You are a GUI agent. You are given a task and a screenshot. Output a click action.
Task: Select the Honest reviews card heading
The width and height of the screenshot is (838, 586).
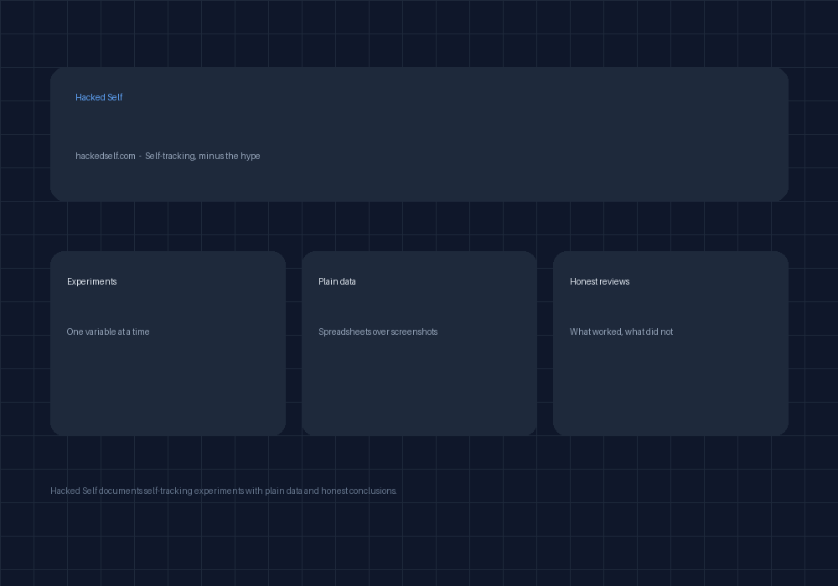600,281
